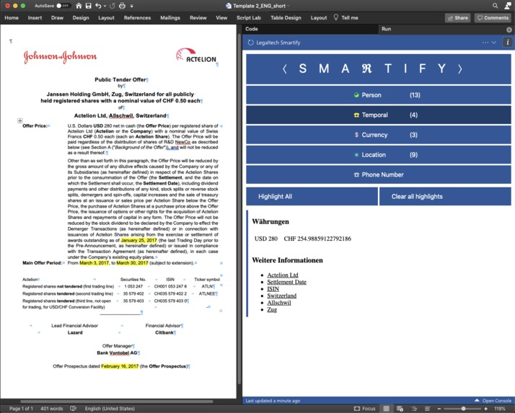
Task: Click the left angle bracket beside SMARTIFY
Action: click(285, 69)
